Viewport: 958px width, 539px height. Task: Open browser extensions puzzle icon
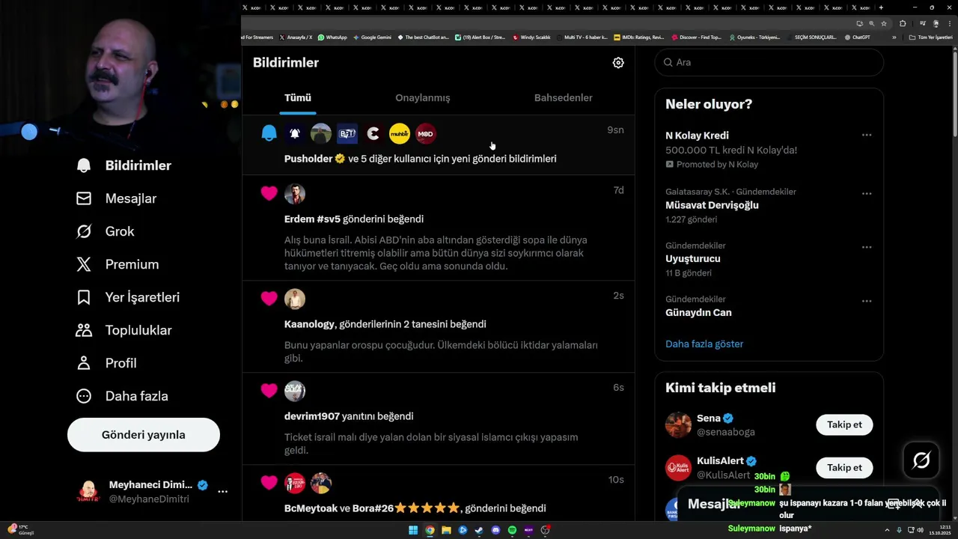(903, 23)
